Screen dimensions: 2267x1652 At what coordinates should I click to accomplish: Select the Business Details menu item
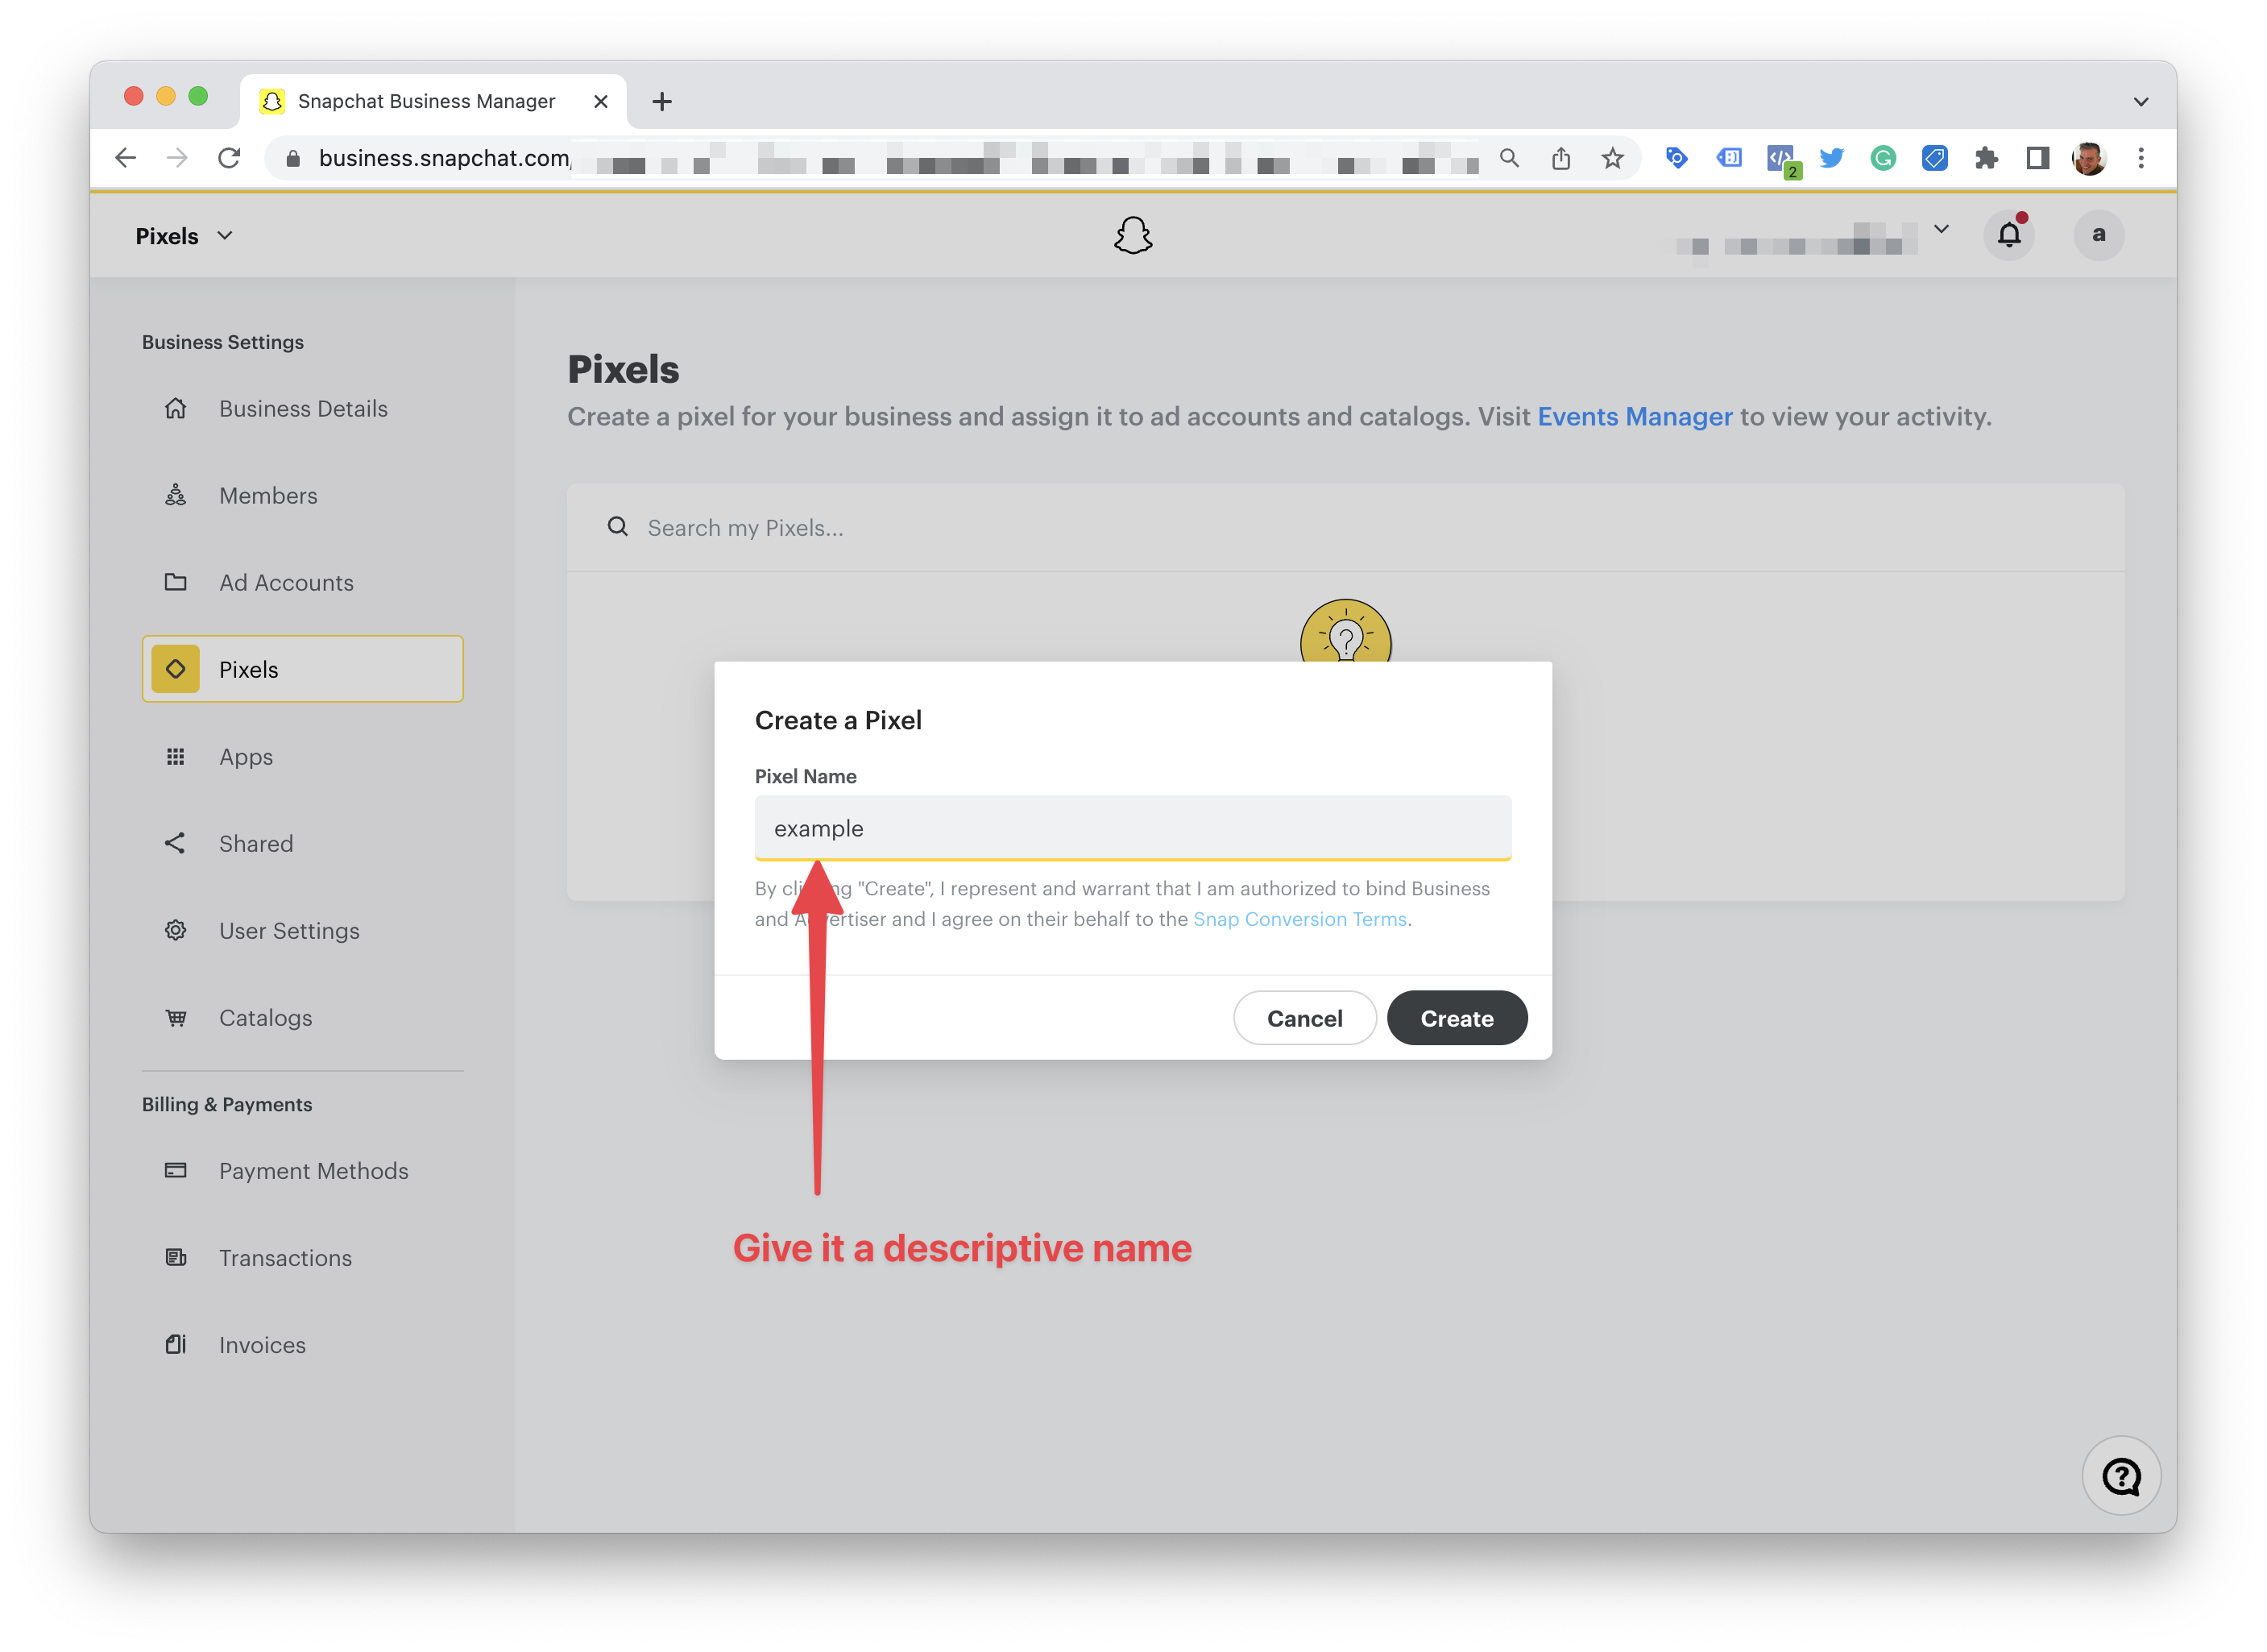click(x=301, y=407)
